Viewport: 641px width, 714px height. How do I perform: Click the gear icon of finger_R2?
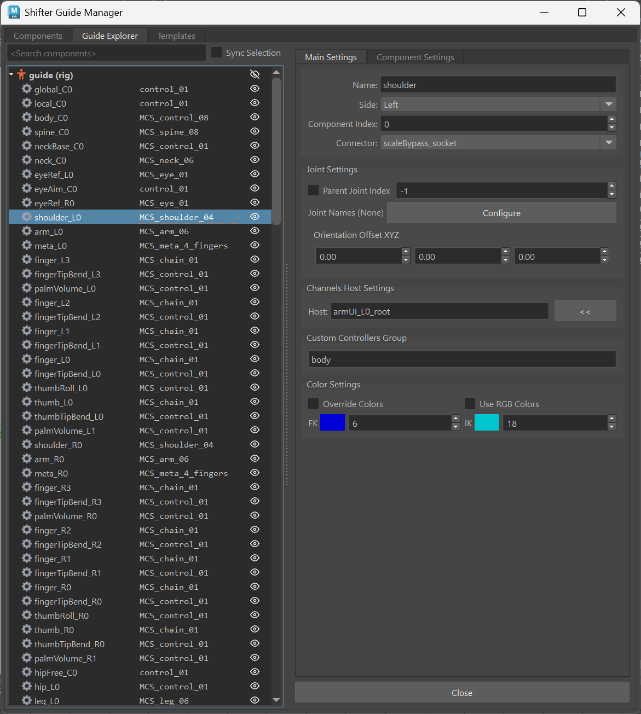26,530
